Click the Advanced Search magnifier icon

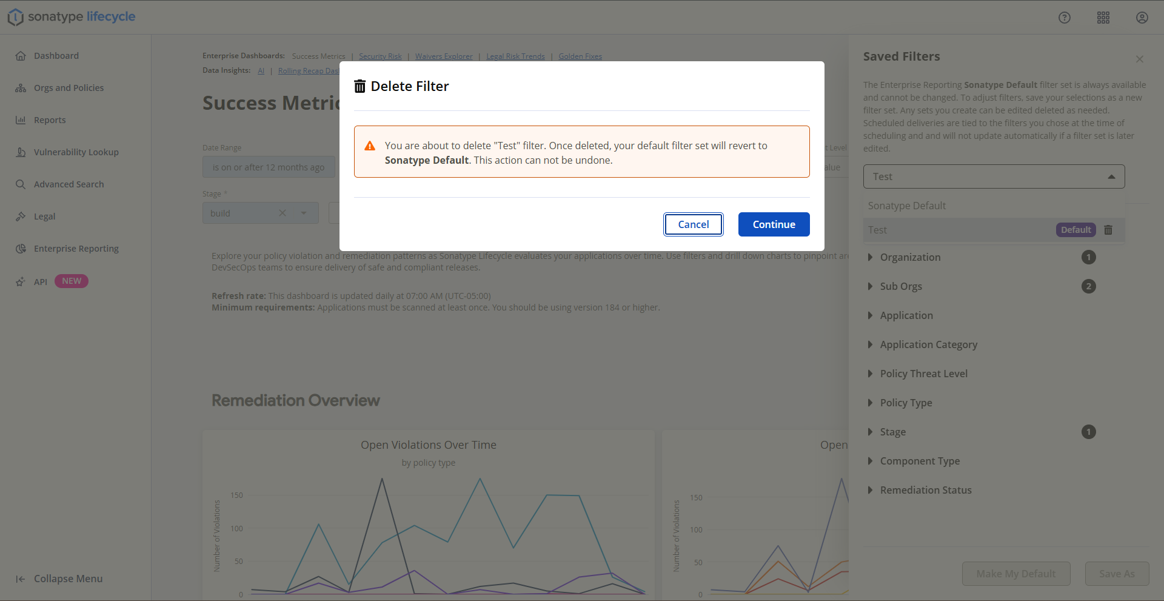pos(21,184)
